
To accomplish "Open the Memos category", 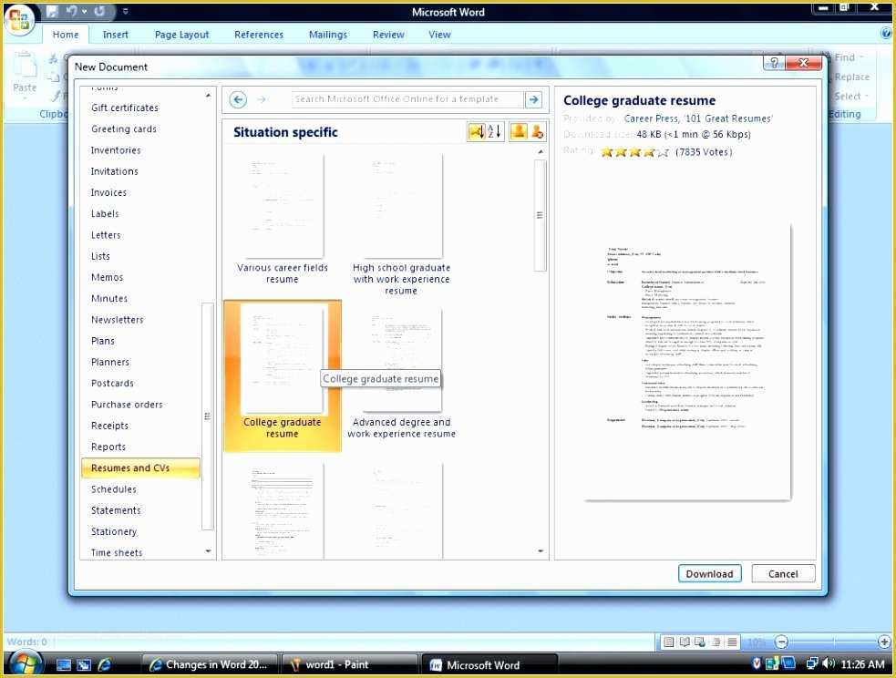I will point(107,276).
